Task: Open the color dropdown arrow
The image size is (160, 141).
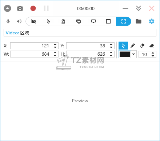Action: tap(133, 54)
